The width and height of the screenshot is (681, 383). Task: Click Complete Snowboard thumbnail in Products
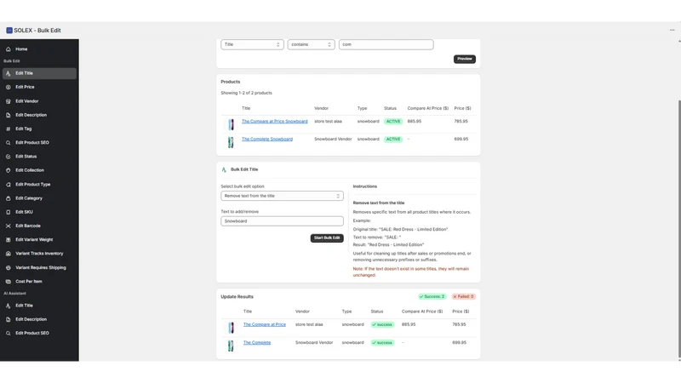point(231,142)
